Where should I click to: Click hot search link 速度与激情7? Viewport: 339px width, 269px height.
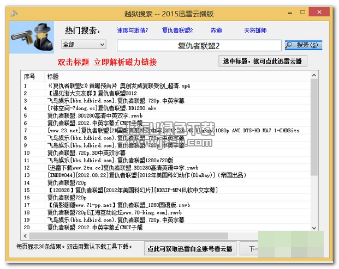click(132, 30)
